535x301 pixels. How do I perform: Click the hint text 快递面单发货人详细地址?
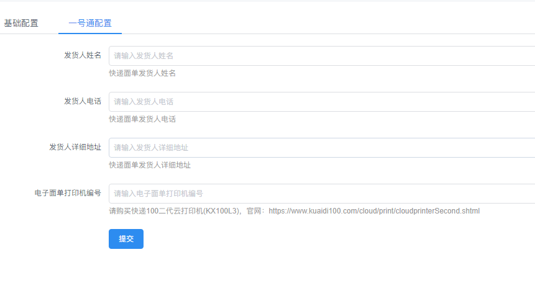pyautogui.click(x=150, y=165)
